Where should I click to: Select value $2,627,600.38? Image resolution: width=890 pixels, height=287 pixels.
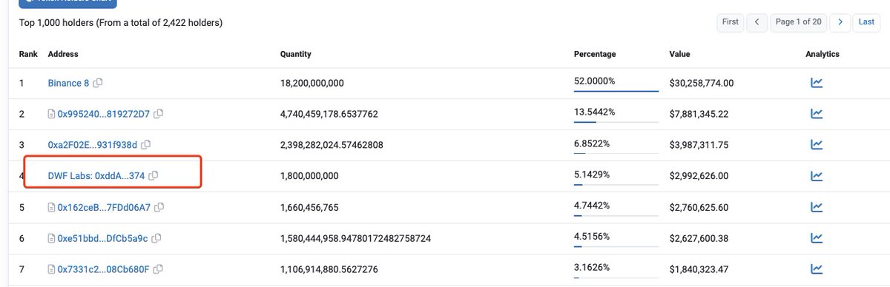[x=699, y=238]
